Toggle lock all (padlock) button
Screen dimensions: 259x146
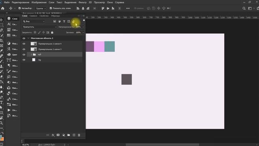tap(52, 32)
